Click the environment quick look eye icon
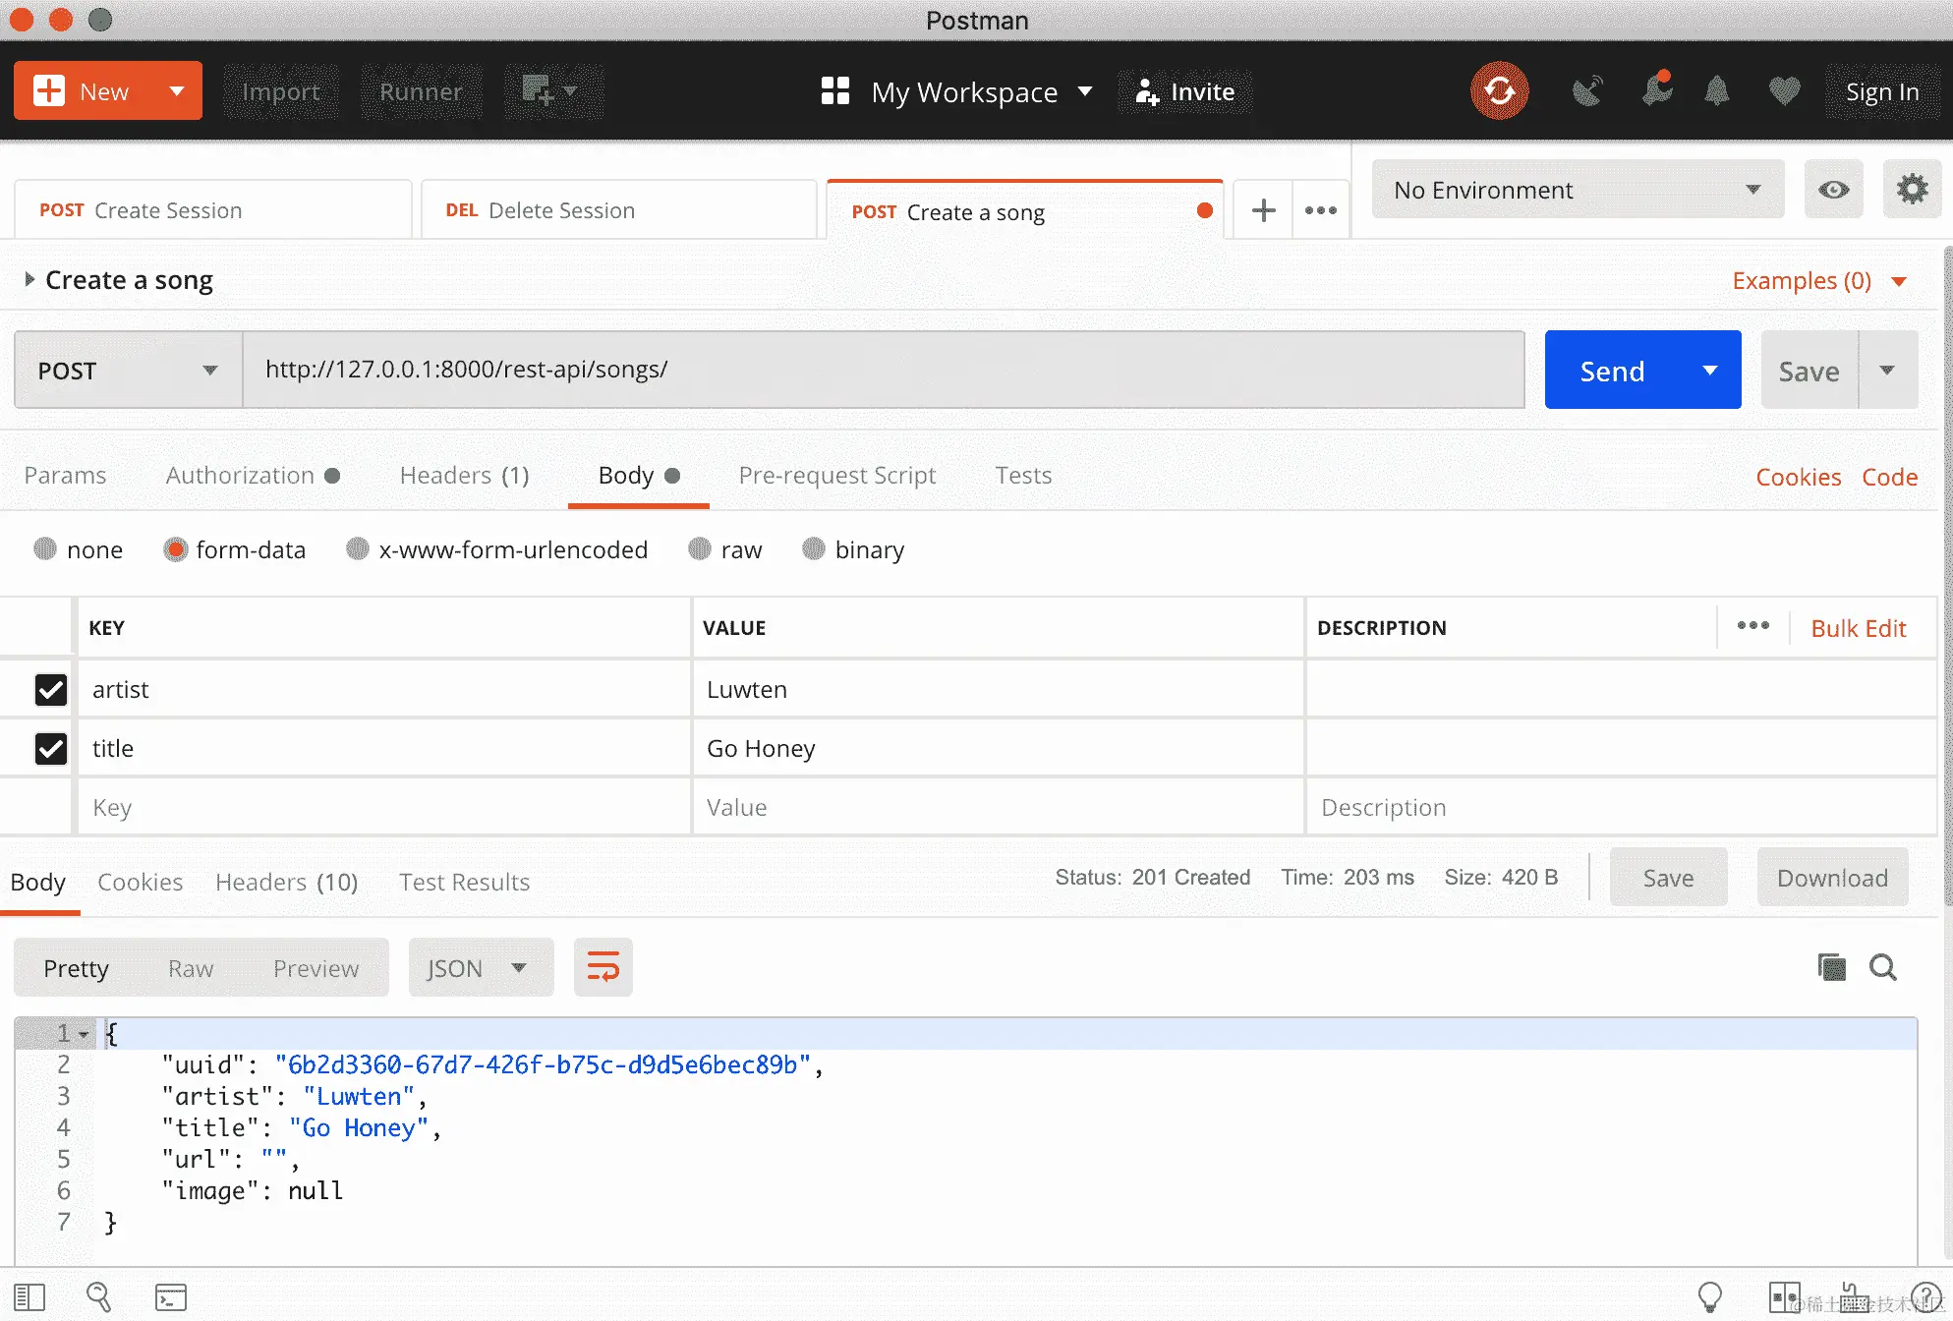1953x1321 pixels. point(1833,190)
